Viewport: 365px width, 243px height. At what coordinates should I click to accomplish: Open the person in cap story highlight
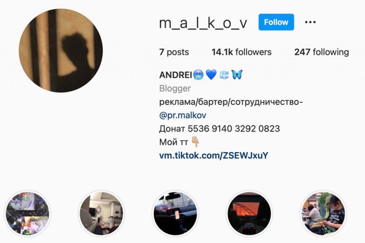(323, 213)
